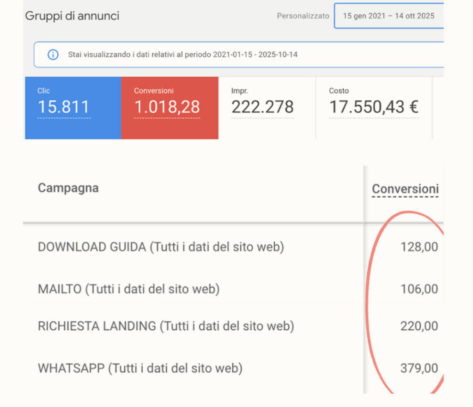473x407 pixels.
Task: Open the WHATSAPP campaign row
Action: click(139, 368)
